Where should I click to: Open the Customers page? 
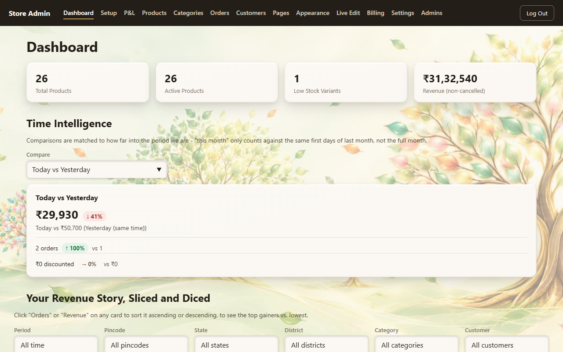coord(251,13)
